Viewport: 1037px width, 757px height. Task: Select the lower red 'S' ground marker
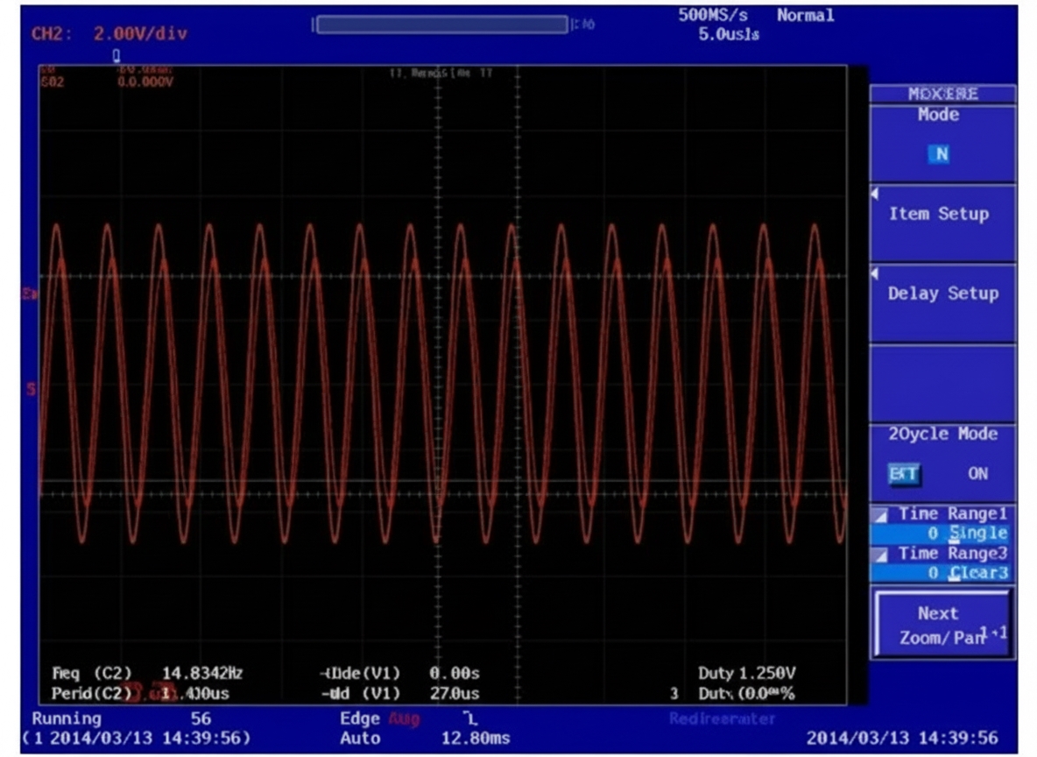point(32,389)
